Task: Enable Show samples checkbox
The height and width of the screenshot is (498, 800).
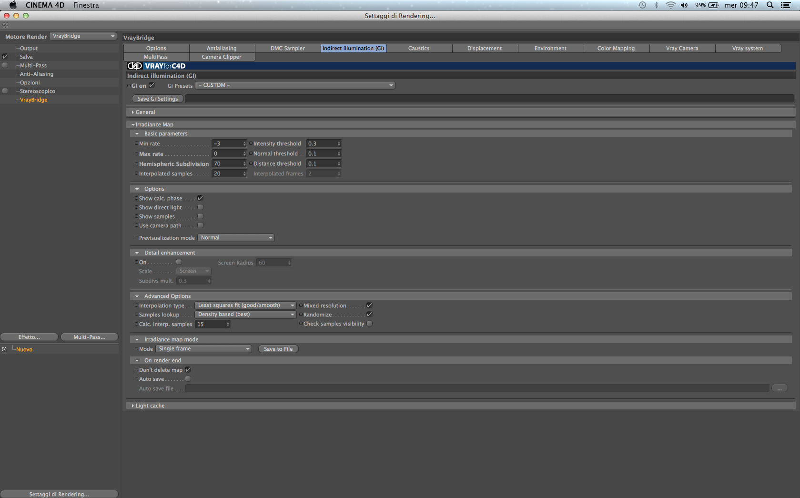Action: 200,216
